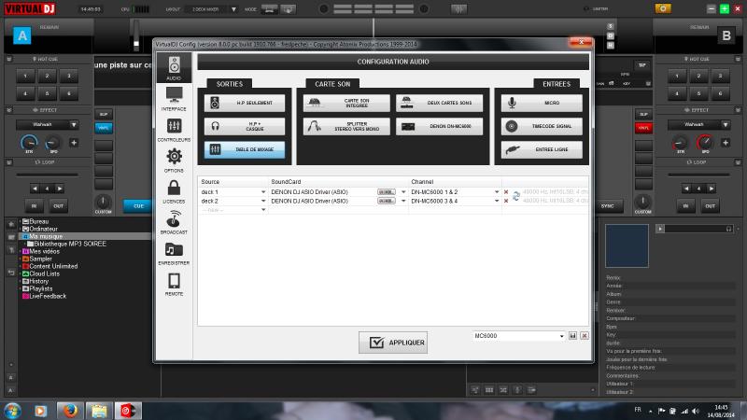The height and width of the screenshot is (420, 747).
Task: Select Timecode Signal input
Action: coord(542,126)
